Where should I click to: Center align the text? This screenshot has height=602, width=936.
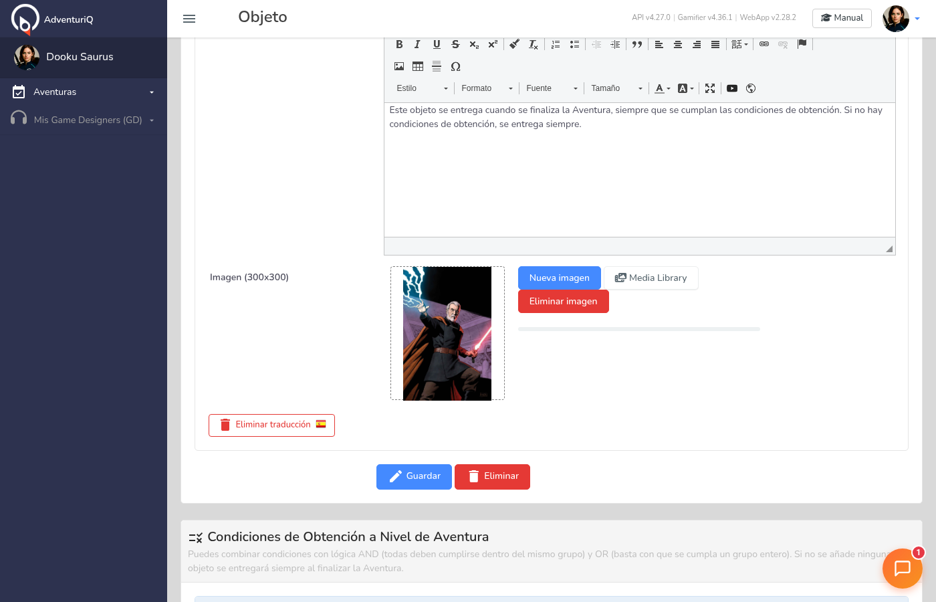678,44
